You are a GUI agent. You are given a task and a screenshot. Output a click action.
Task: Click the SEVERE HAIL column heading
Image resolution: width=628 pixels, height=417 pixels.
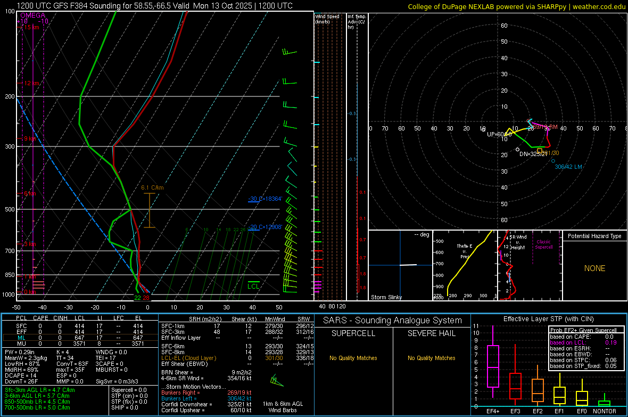coord(431,333)
